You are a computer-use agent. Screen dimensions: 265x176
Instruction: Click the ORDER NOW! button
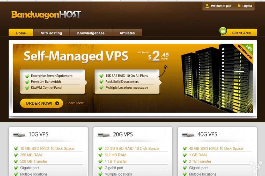click(42, 103)
